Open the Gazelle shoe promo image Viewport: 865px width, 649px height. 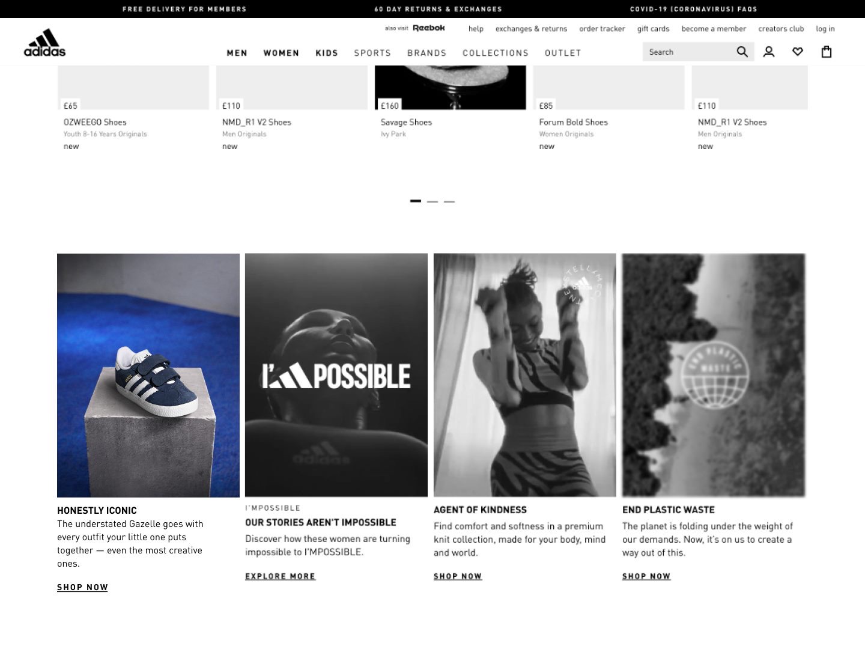pos(148,375)
